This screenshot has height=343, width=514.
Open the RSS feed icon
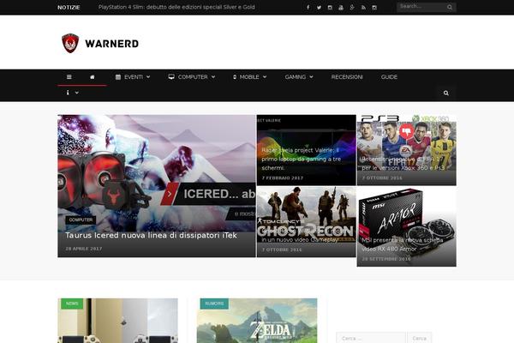click(363, 7)
